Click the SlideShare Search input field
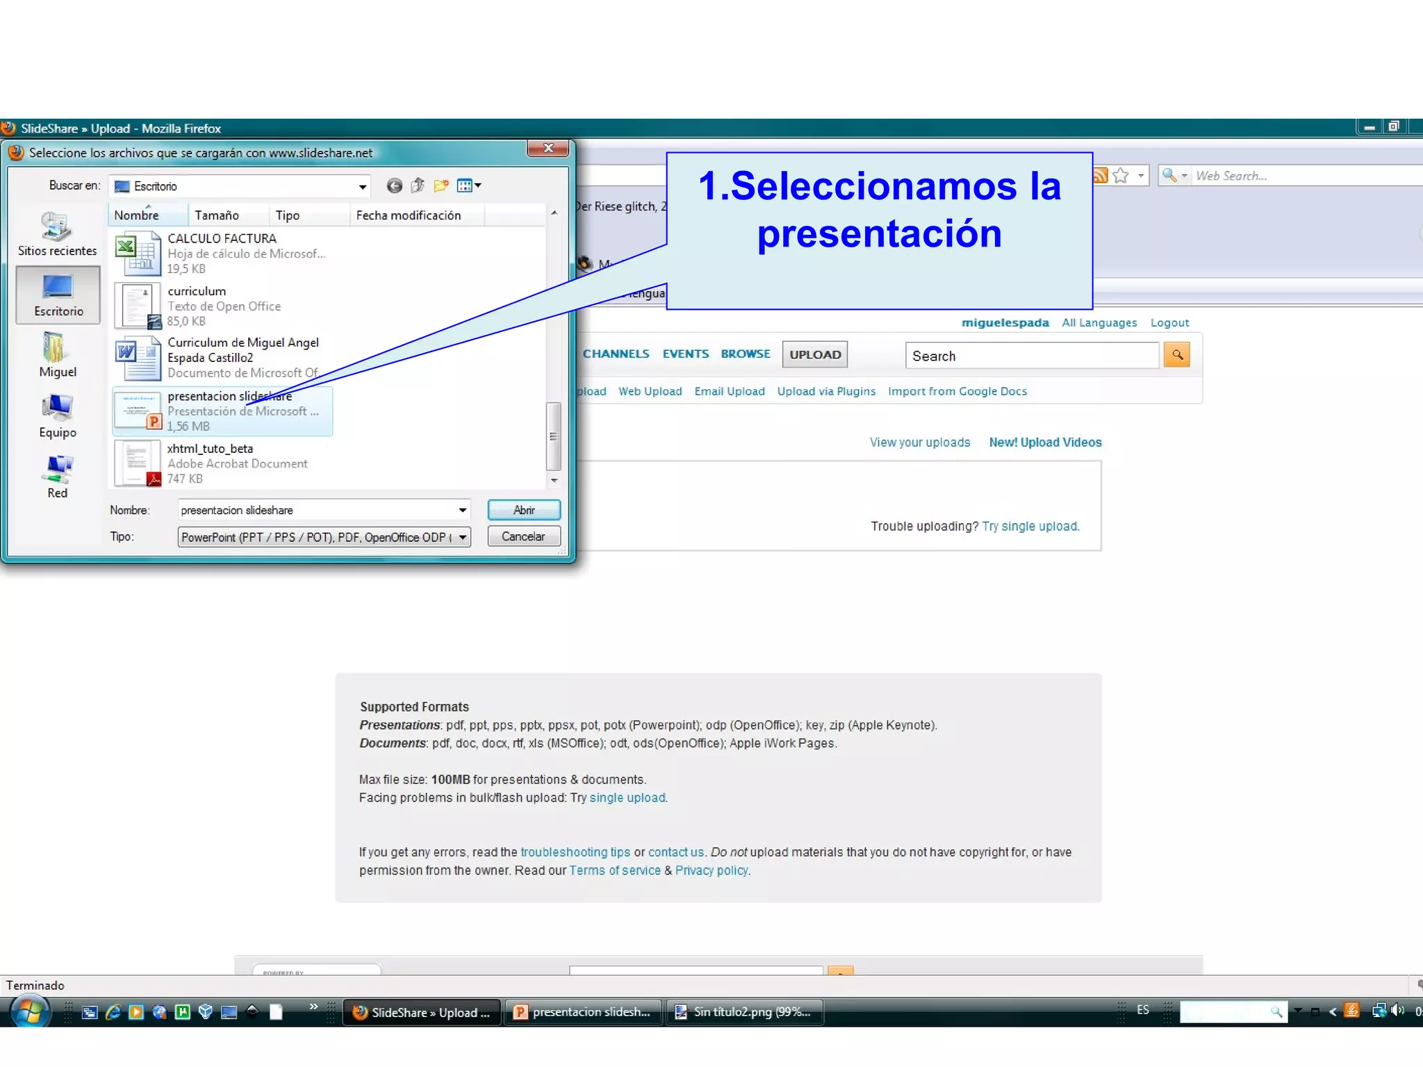 pos(1032,356)
